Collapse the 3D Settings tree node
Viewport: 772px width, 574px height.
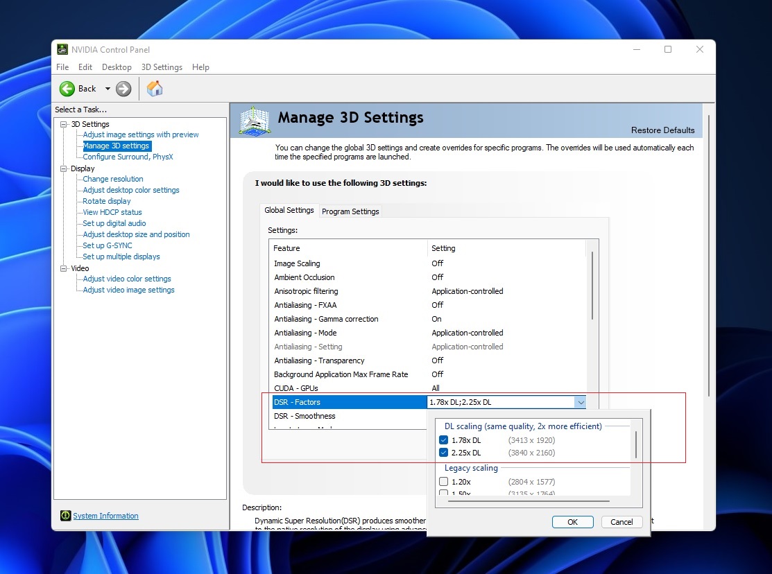point(64,124)
